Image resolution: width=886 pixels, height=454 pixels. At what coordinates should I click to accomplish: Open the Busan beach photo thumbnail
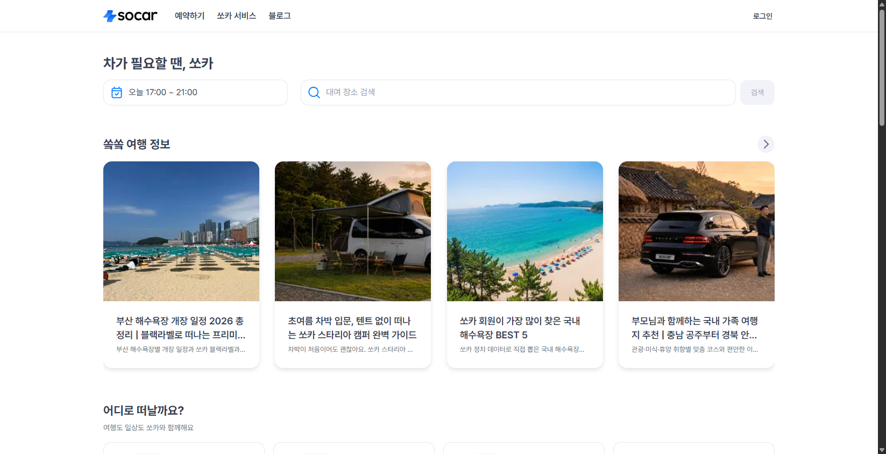(181, 231)
